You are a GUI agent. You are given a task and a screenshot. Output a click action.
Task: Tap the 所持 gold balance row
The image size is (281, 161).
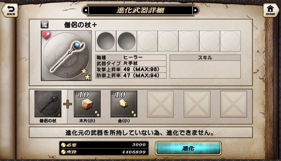104,152
